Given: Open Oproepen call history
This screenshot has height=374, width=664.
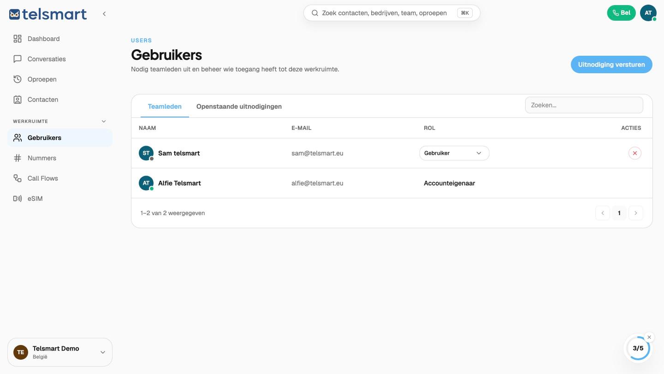Looking at the screenshot, I should pos(60,79).
